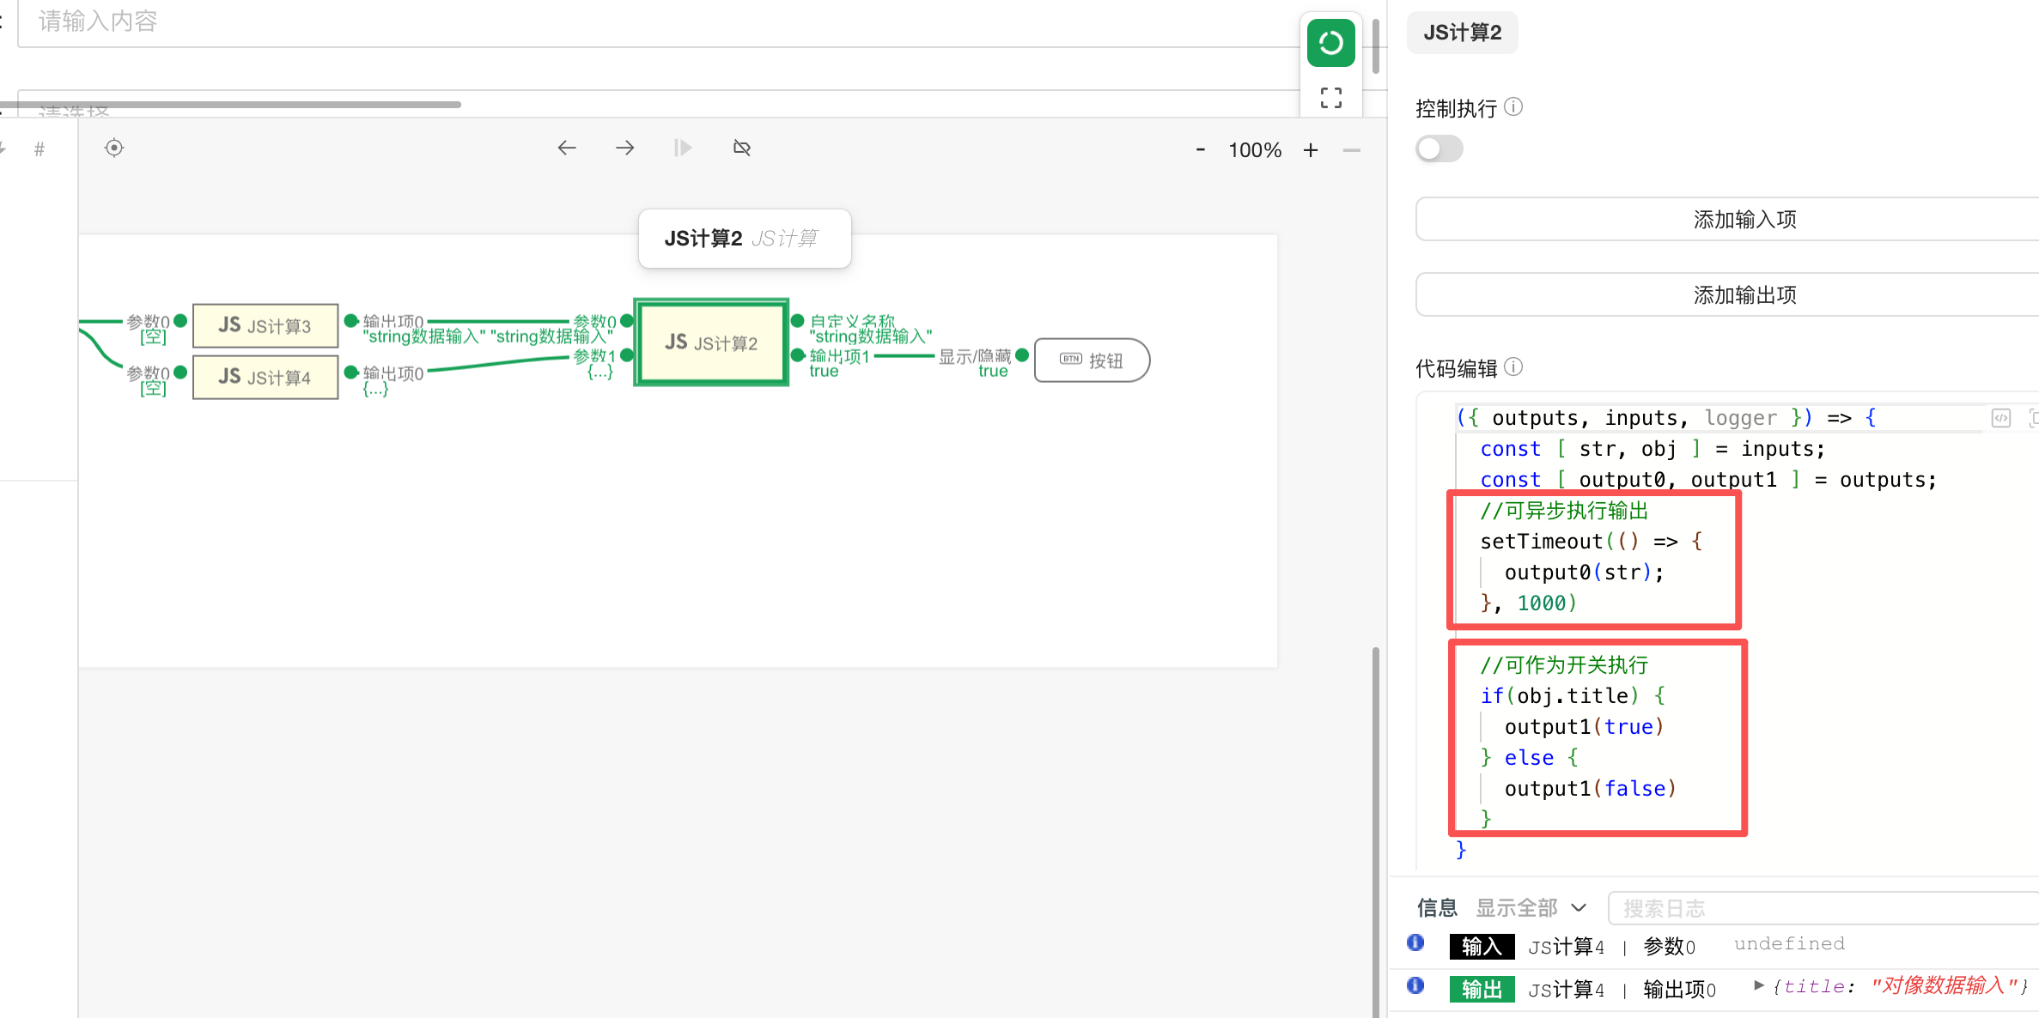This screenshot has height=1018, width=2039.
Task: Click the green refresh icon button
Action: [1330, 42]
